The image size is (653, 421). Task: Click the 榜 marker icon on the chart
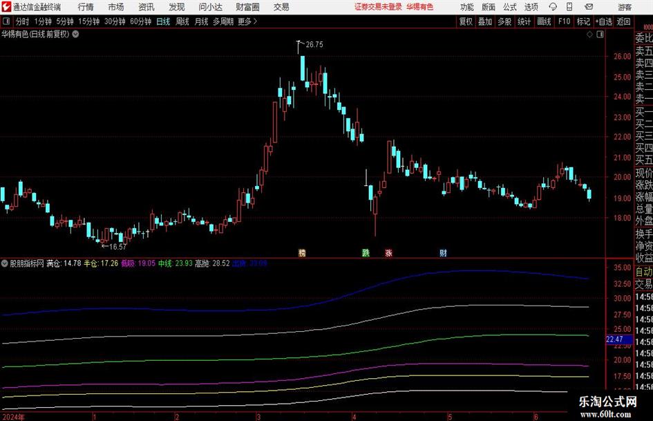(303, 252)
